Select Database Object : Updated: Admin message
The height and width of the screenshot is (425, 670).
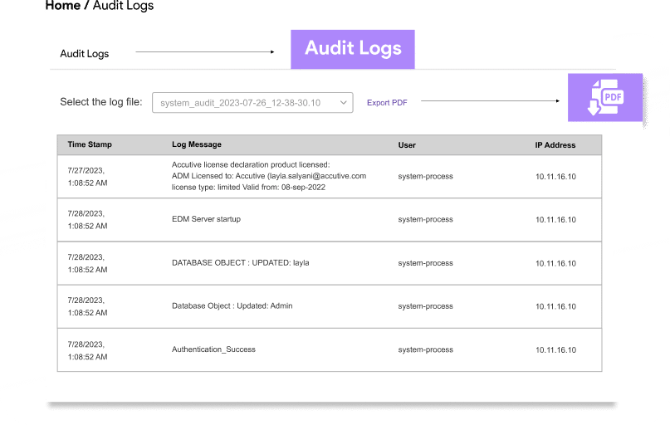[x=232, y=305]
